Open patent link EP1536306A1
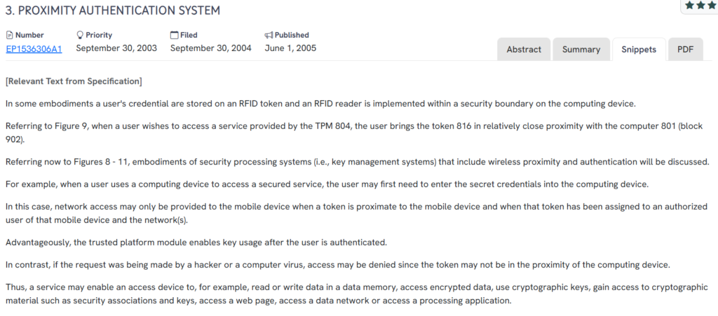The height and width of the screenshot is (316, 718). (34, 48)
